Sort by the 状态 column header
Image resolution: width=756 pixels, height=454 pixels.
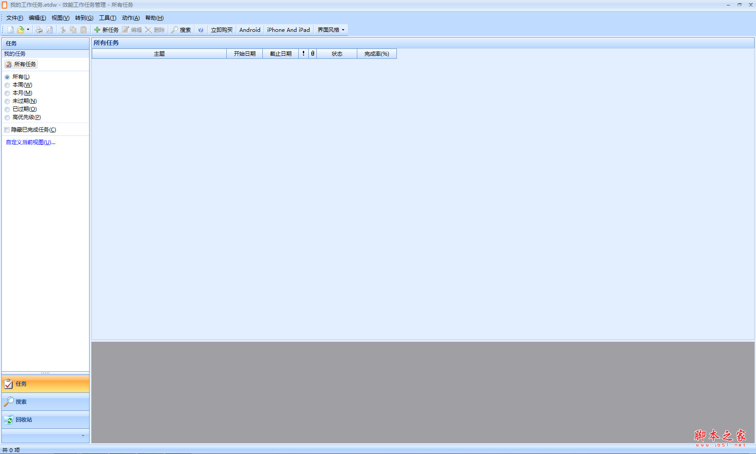click(337, 54)
